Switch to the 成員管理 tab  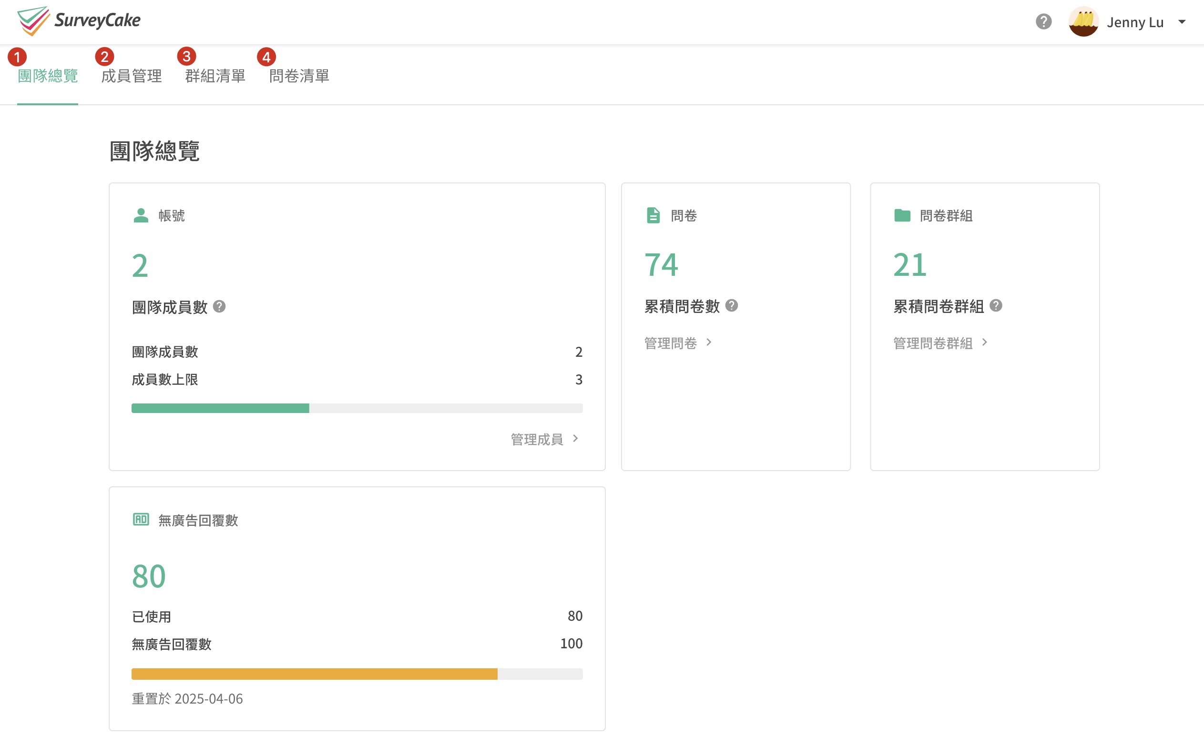click(131, 76)
